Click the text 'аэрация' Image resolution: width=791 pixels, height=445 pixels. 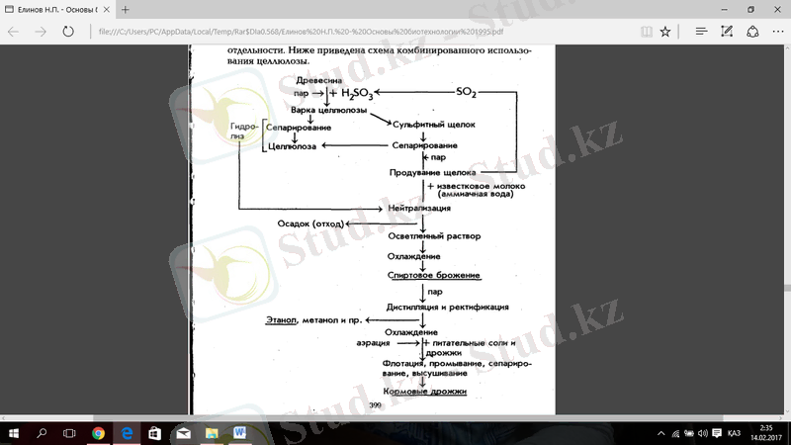tap(374, 343)
